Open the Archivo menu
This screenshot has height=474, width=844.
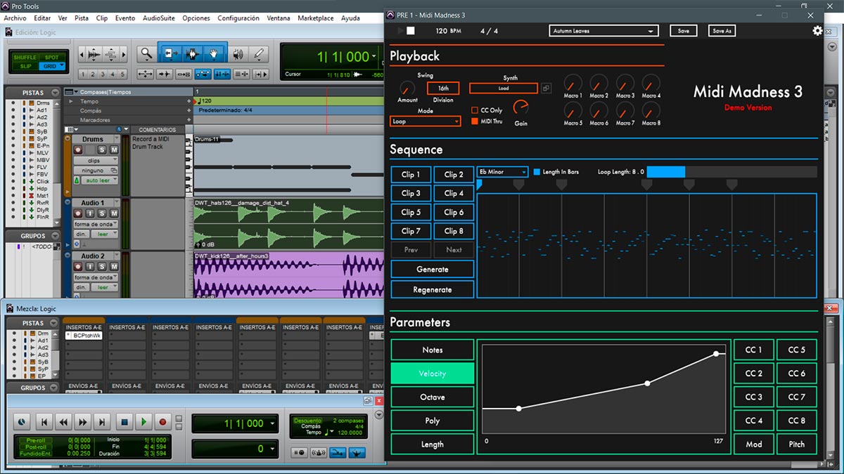coord(15,18)
